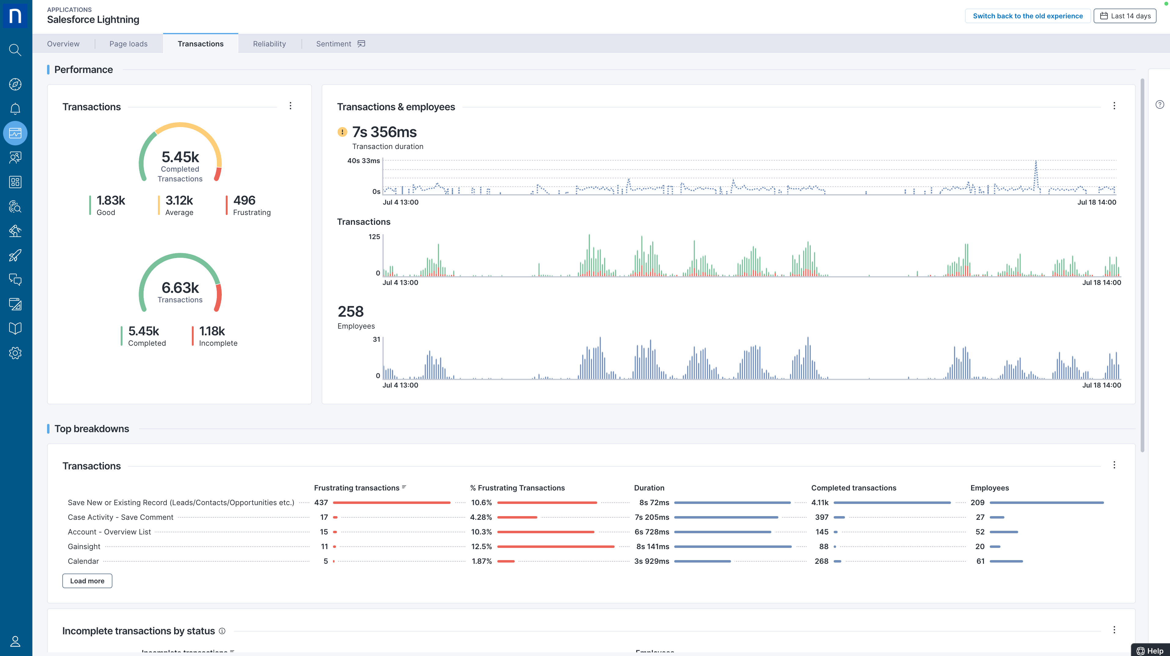1170x656 pixels.
Task: Click the open book library icon
Action: point(15,329)
